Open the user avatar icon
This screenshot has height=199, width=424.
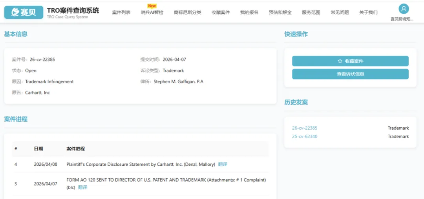coord(404,9)
